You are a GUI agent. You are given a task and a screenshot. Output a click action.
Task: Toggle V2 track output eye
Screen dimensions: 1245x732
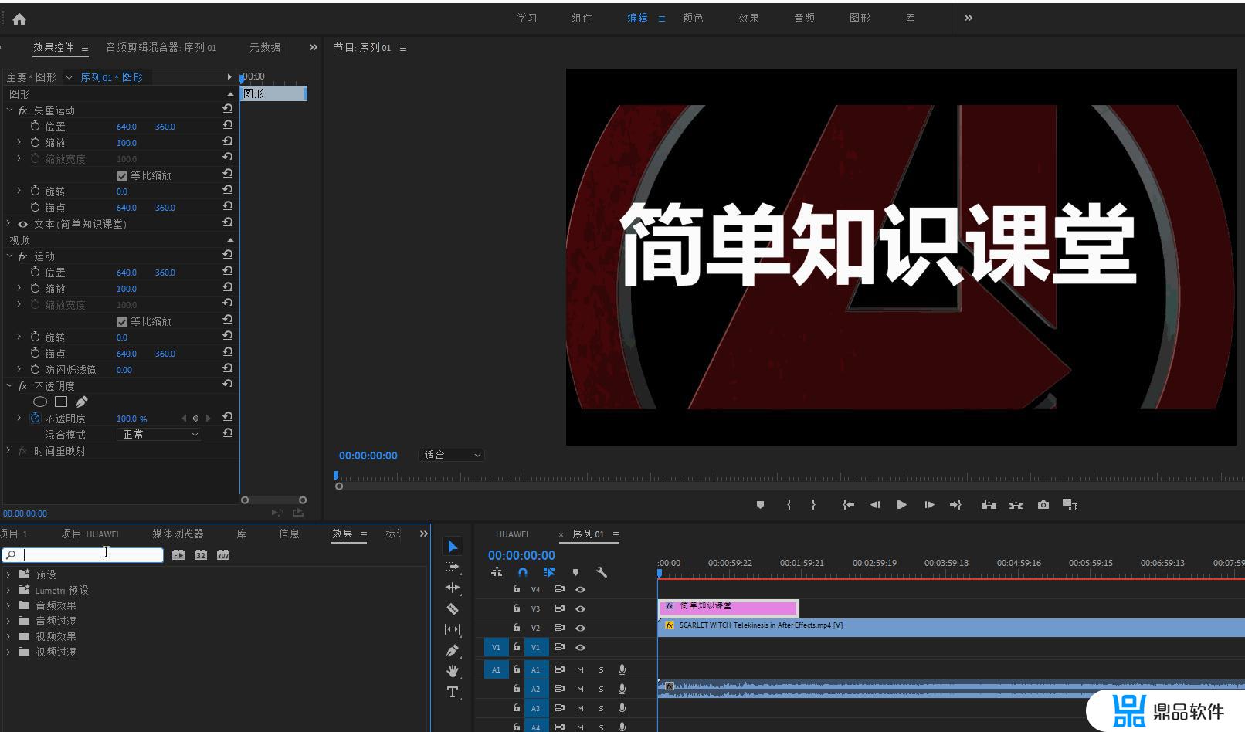click(580, 629)
